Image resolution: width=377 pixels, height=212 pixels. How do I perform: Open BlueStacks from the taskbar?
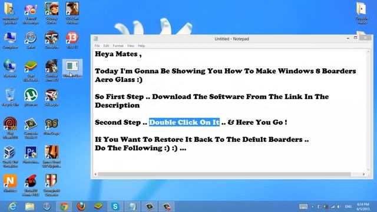(98, 207)
